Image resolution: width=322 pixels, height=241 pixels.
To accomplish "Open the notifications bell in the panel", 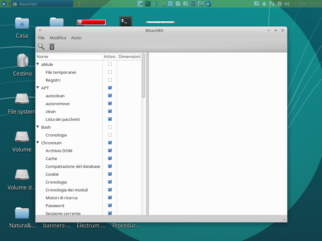I will [264, 4].
